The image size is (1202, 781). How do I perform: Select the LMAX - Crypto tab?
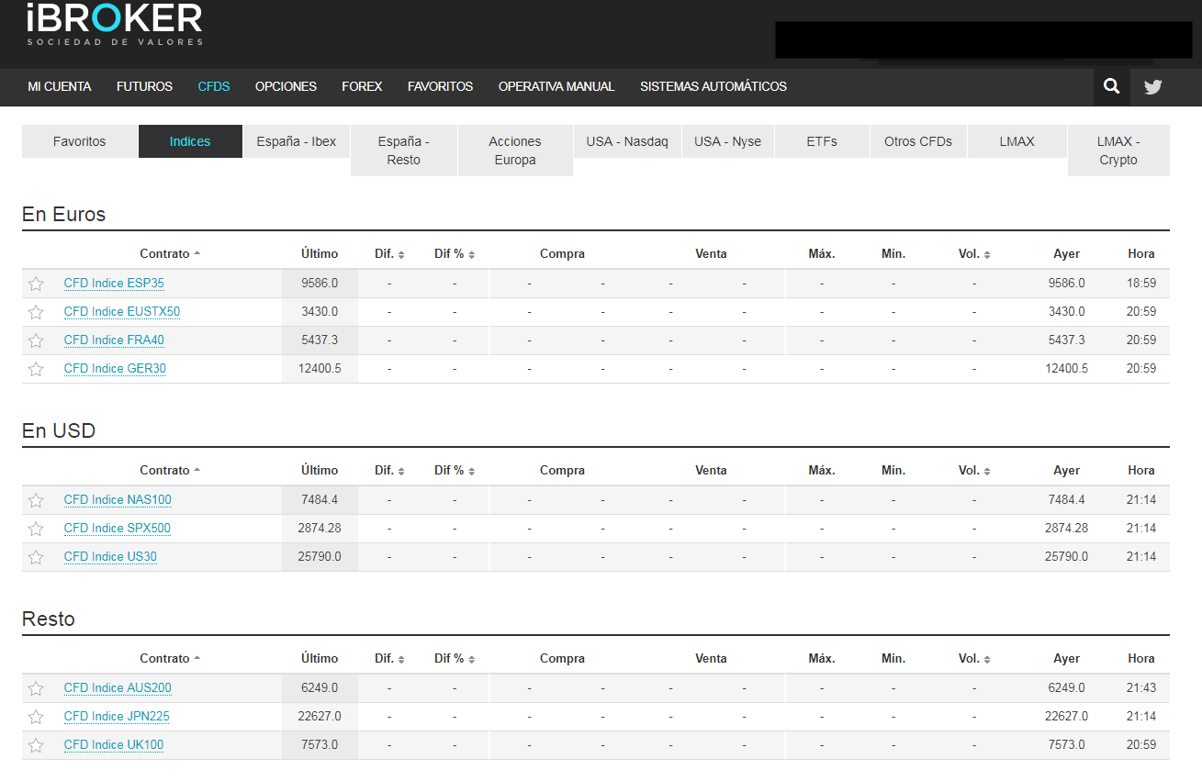[1118, 151]
